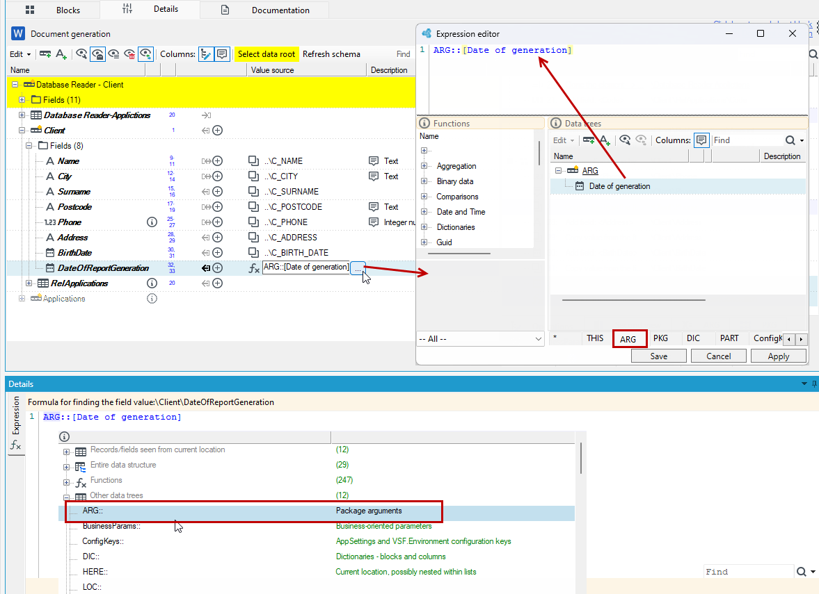Click the Select data root button
This screenshot has width=819, height=594.
[x=267, y=54]
